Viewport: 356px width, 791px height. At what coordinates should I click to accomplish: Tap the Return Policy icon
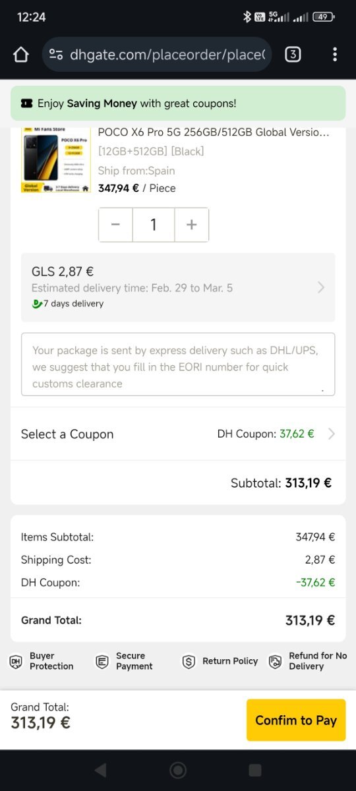[x=189, y=661]
